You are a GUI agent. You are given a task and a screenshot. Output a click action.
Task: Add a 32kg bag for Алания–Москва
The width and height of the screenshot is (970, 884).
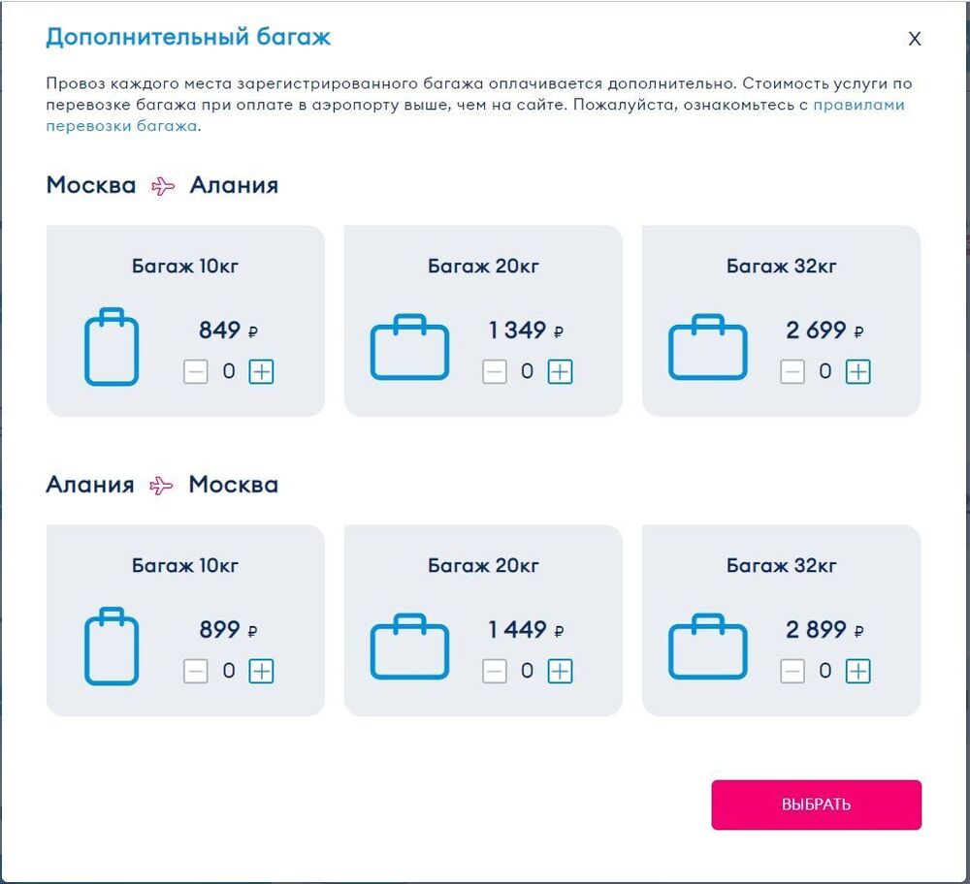[x=858, y=671]
